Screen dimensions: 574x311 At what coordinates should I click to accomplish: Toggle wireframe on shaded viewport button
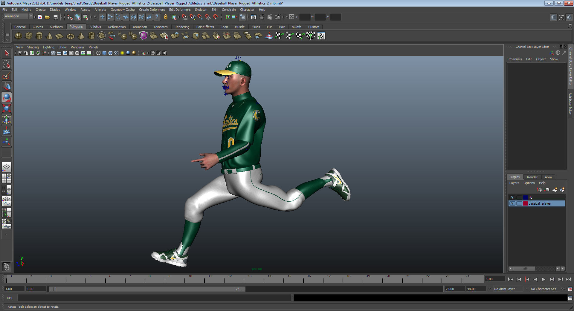click(110, 53)
